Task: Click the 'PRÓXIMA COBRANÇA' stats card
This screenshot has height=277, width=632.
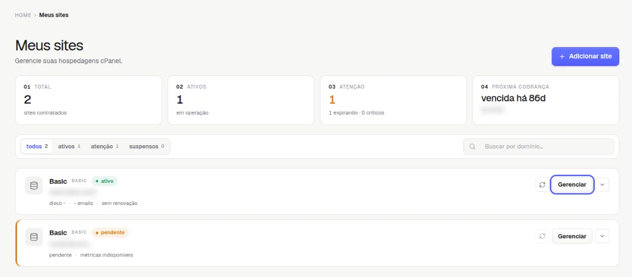Action: [546, 100]
